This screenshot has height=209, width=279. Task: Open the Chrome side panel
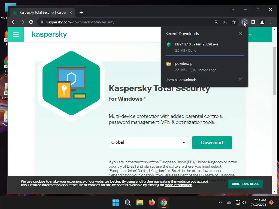253,22
